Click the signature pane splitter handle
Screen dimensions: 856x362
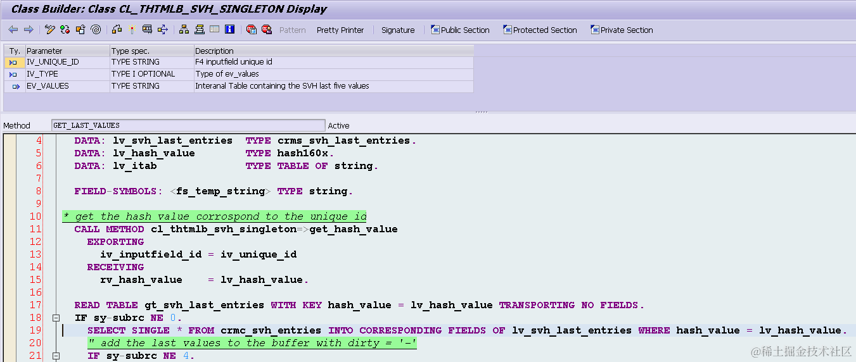(x=482, y=112)
